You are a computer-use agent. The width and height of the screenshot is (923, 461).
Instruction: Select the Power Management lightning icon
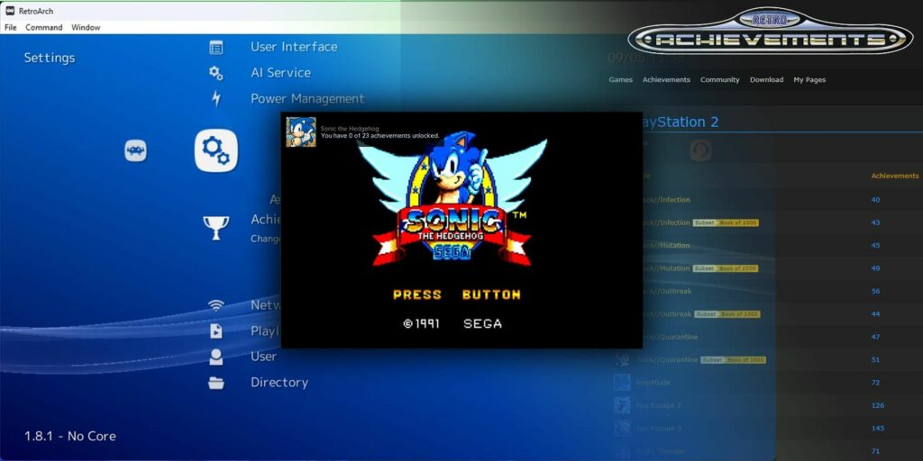coord(216,99)
